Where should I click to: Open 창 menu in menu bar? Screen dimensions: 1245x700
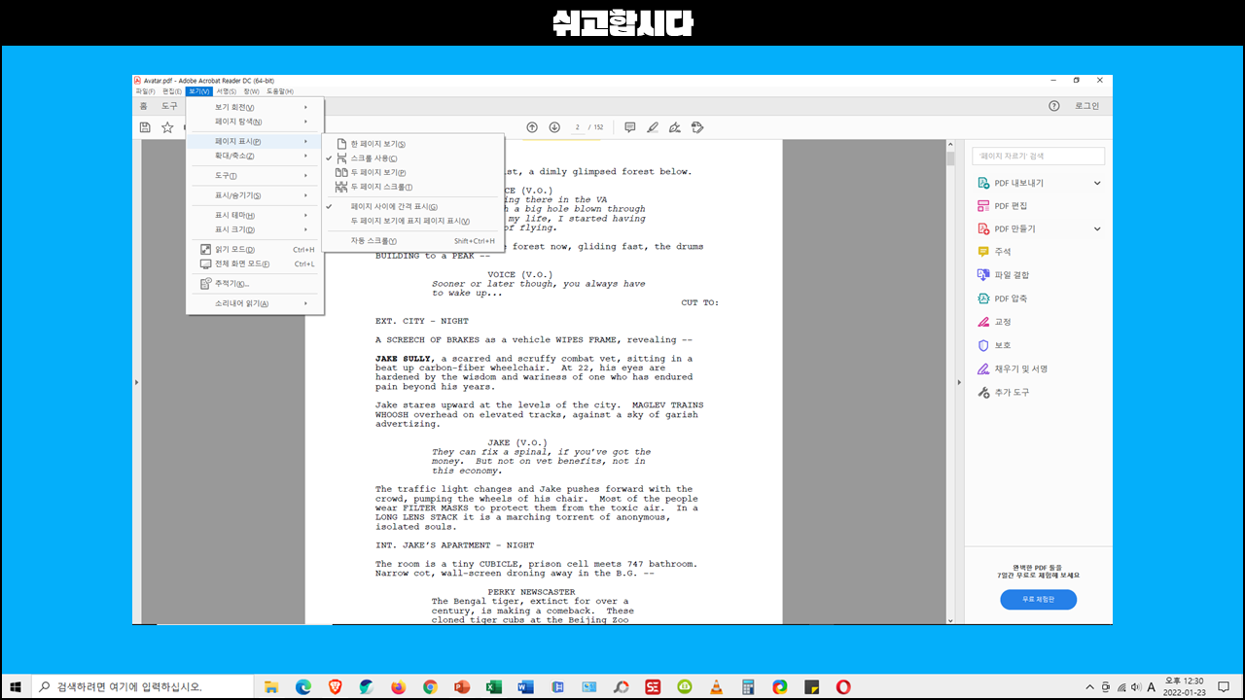(251, 91)
